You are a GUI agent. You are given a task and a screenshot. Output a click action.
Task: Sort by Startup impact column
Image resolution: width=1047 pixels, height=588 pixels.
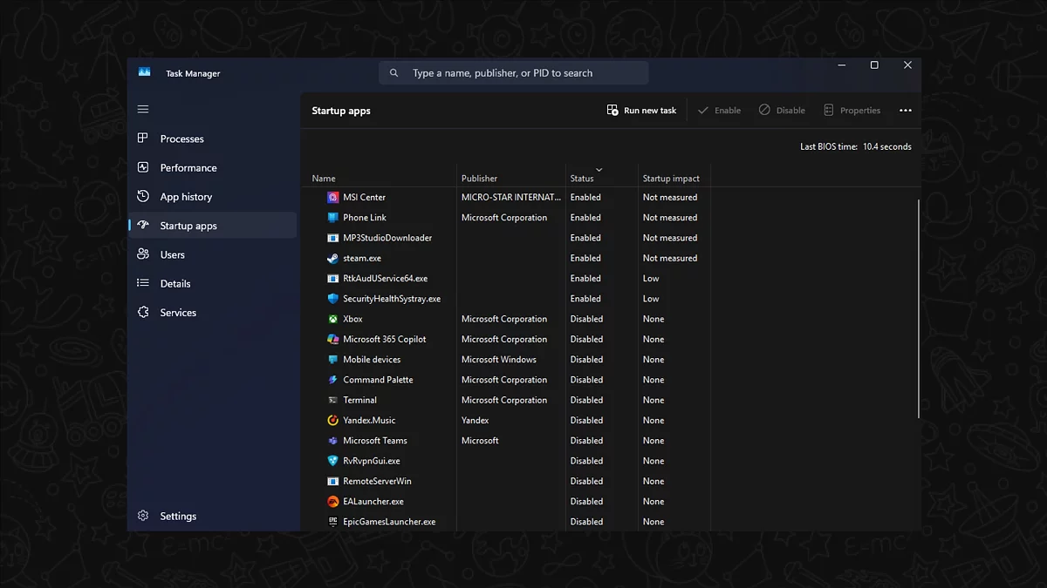click(671, 179)
